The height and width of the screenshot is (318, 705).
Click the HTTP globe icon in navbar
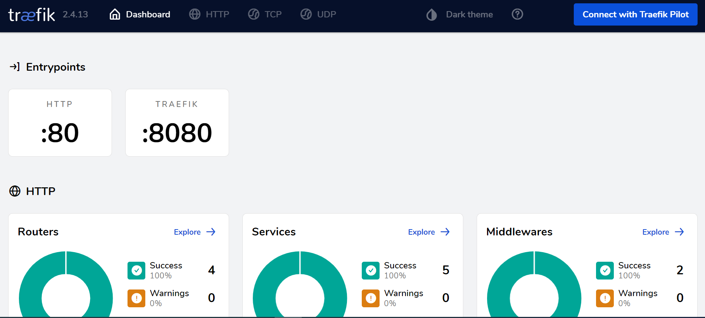195,14
